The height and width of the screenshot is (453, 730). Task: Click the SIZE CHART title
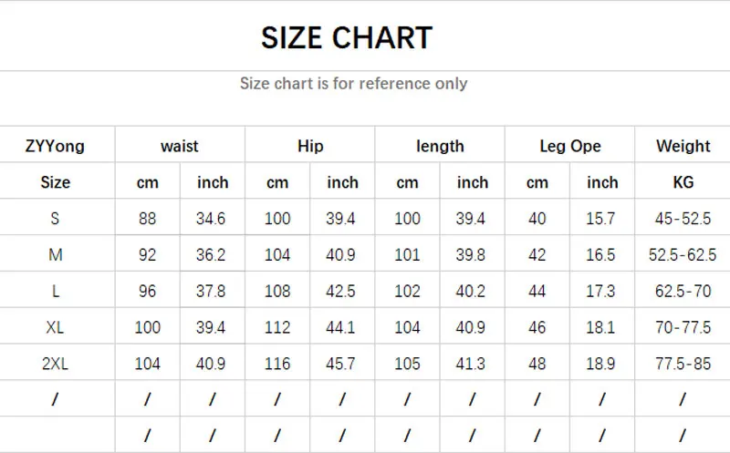[347, 37]
